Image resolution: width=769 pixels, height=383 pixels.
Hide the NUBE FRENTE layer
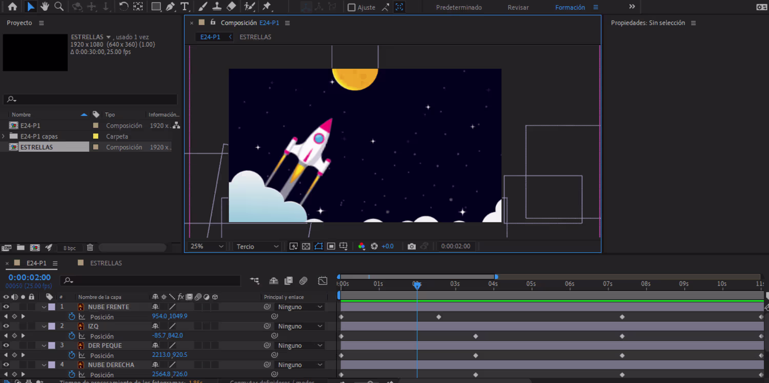[x=6, y=307]
